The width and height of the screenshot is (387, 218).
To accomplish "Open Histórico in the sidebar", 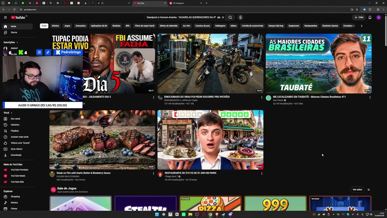I will [x=18, y=125].
